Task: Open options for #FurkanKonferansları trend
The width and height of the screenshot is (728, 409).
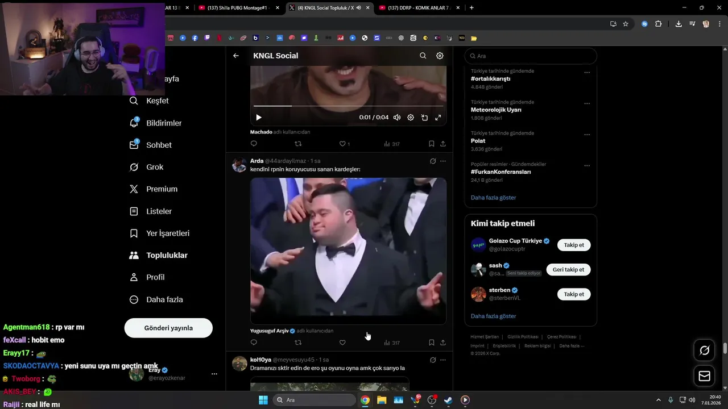Action: point(587,166)
